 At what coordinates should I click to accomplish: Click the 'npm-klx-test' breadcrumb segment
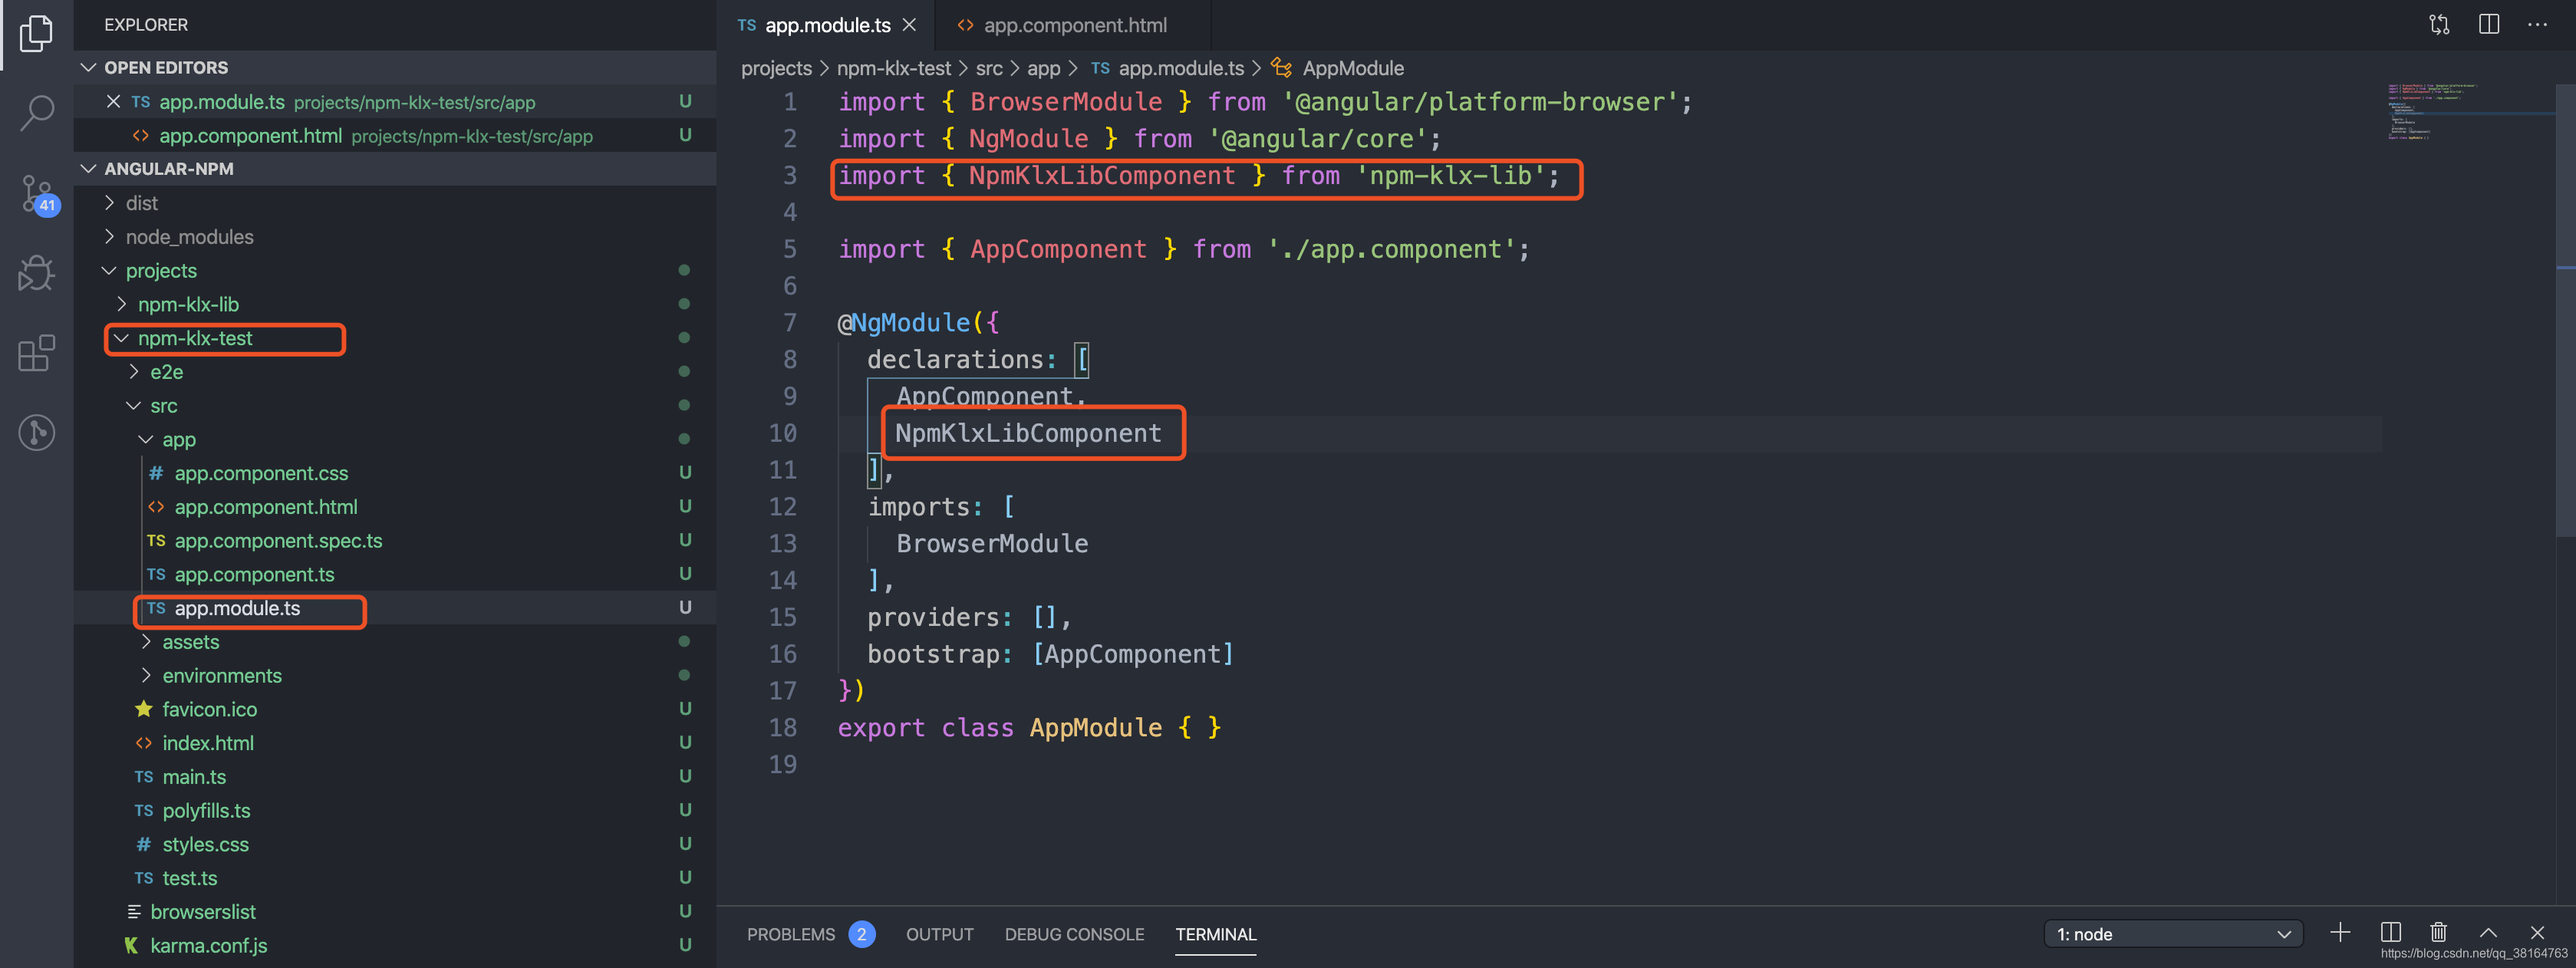[x=893, y=68]
